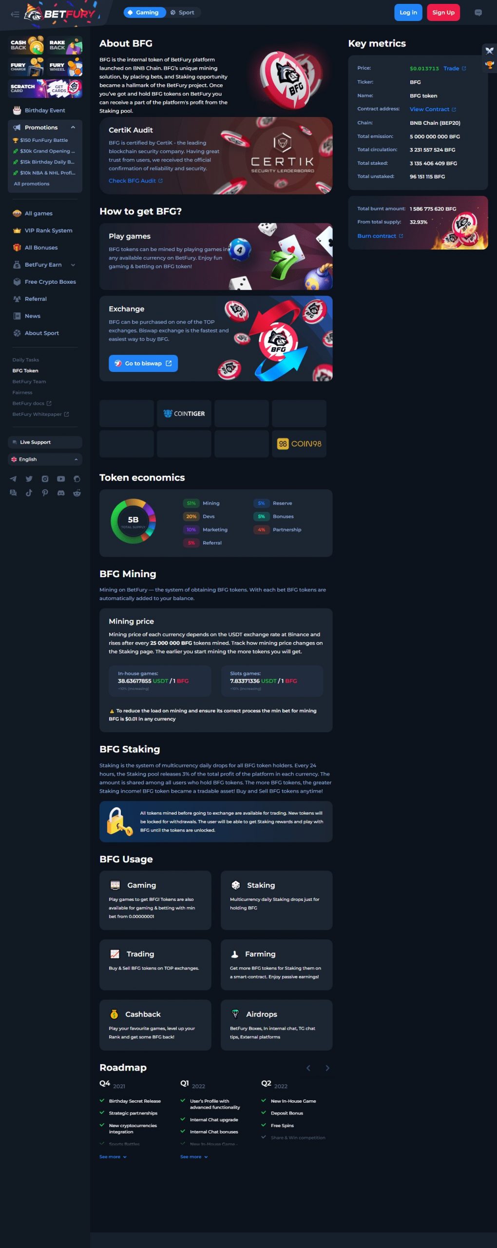This screenshot has width=497, height=1248.
Task: Click the Check BFG Audit link
Action: coord(135,181)
